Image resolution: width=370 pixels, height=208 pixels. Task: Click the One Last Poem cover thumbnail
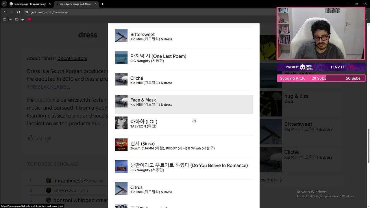pos(121,57)
